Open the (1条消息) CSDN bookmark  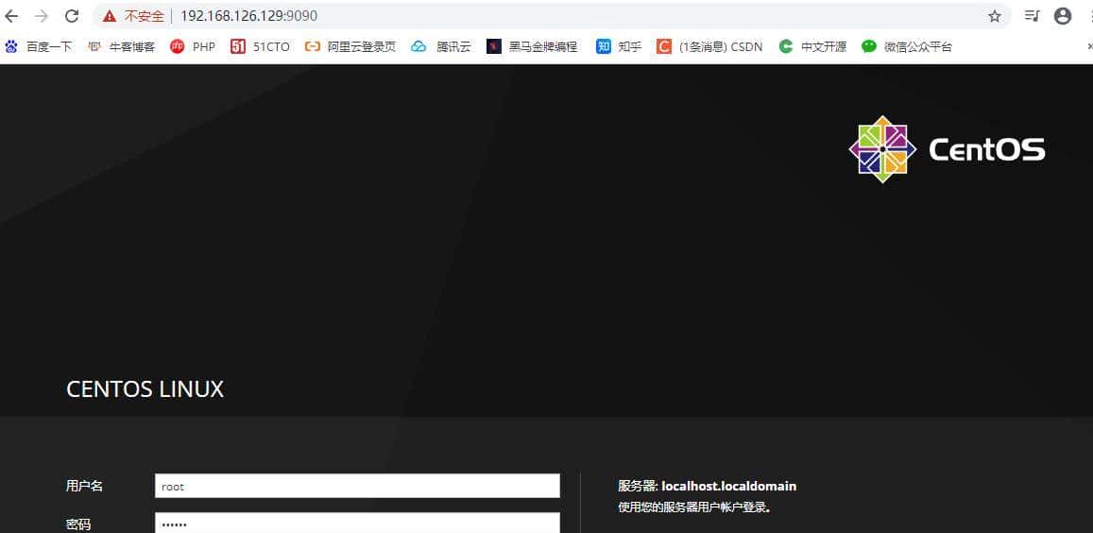[x=709, y=46]
